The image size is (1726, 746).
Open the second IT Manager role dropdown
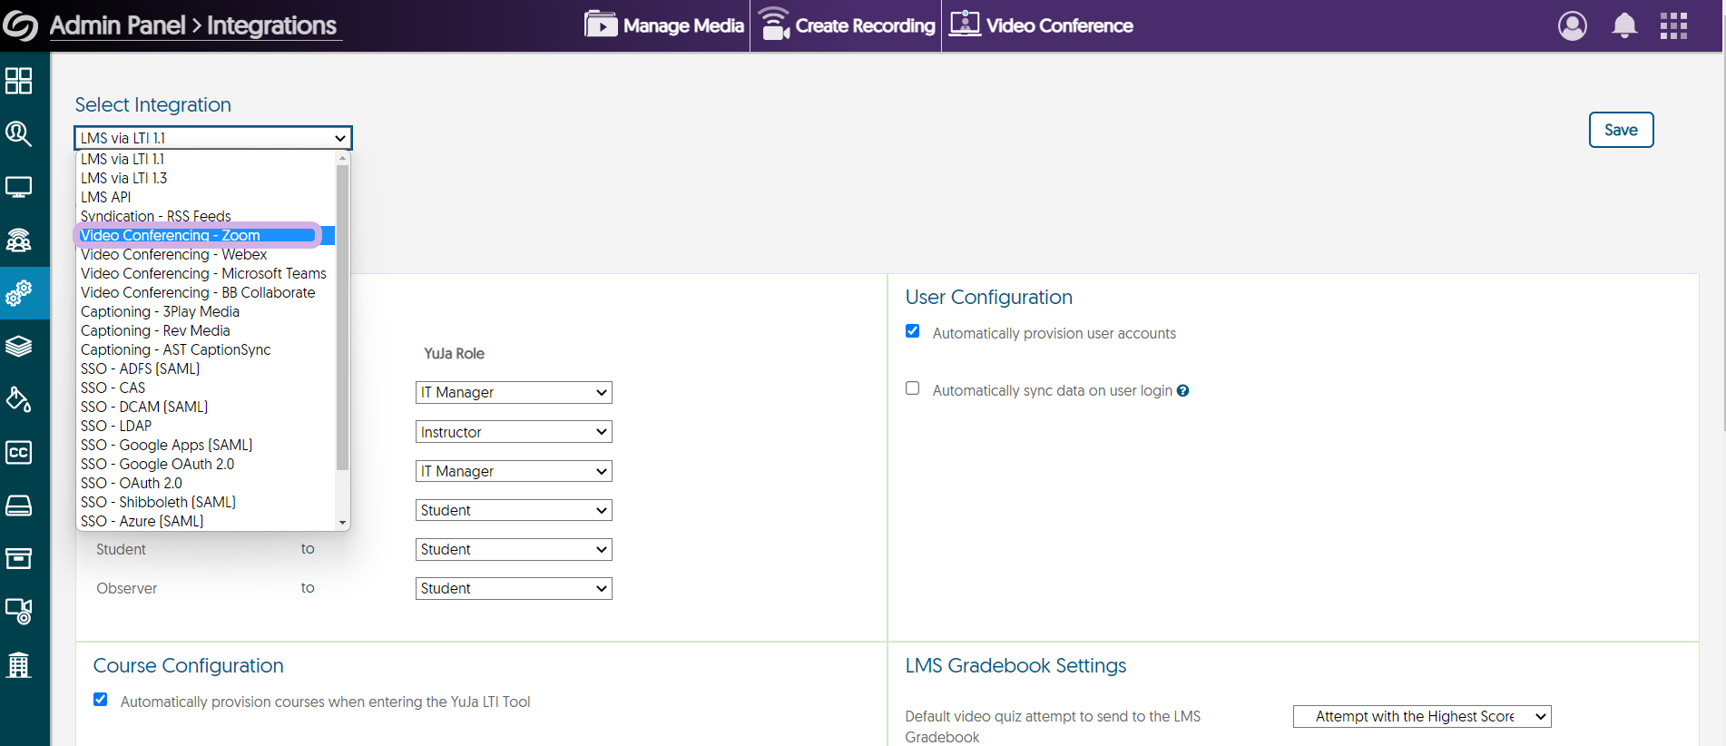(514, 471)
